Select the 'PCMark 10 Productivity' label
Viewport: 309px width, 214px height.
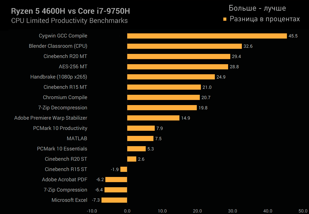[x=60, y=128]
